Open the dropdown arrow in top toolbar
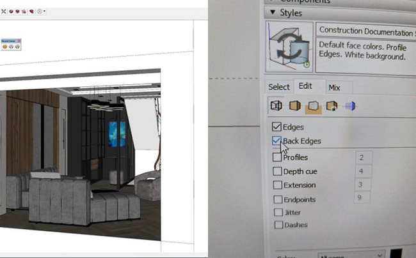 coord(45,11)
